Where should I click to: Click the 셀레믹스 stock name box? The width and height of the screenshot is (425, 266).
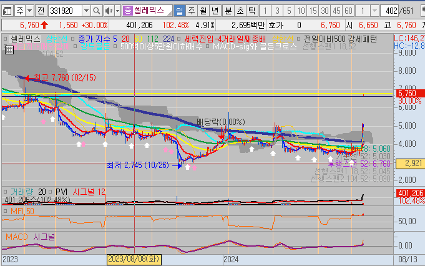tap(152, 11)
